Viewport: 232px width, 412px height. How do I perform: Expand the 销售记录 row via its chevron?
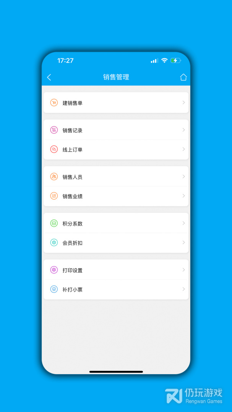coord(183,130)
